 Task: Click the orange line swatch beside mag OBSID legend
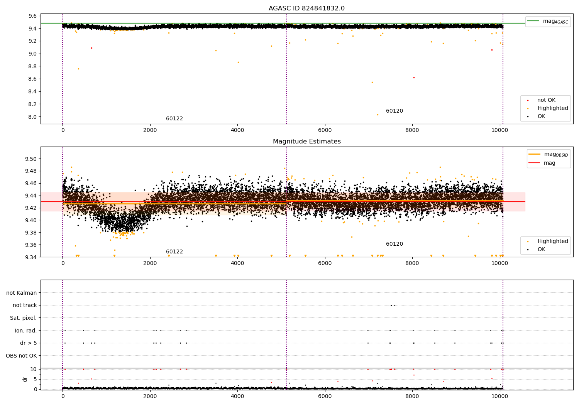(x=535, y=154)
